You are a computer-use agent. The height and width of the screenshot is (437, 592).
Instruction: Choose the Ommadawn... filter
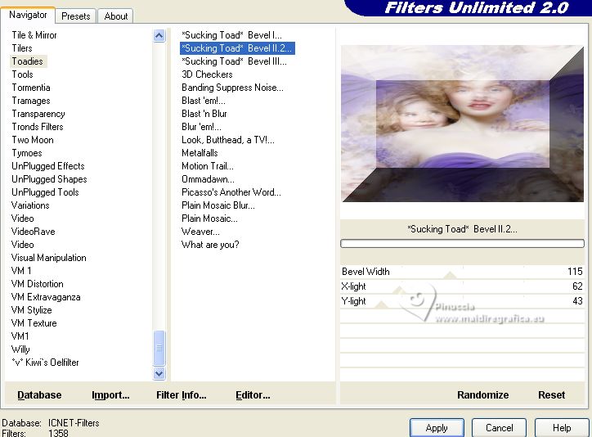click(208, 179)
